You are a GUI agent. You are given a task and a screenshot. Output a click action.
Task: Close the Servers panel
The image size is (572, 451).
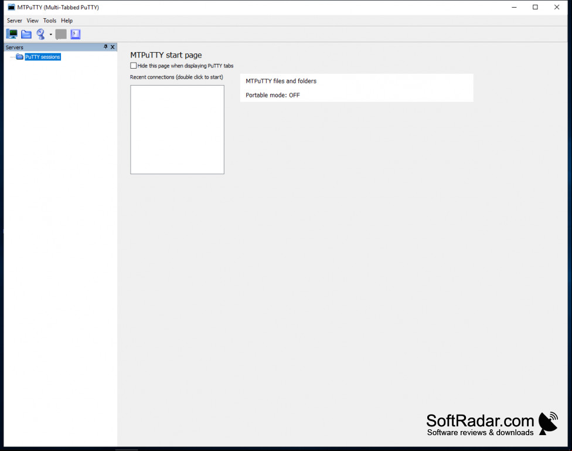[113, 47]
